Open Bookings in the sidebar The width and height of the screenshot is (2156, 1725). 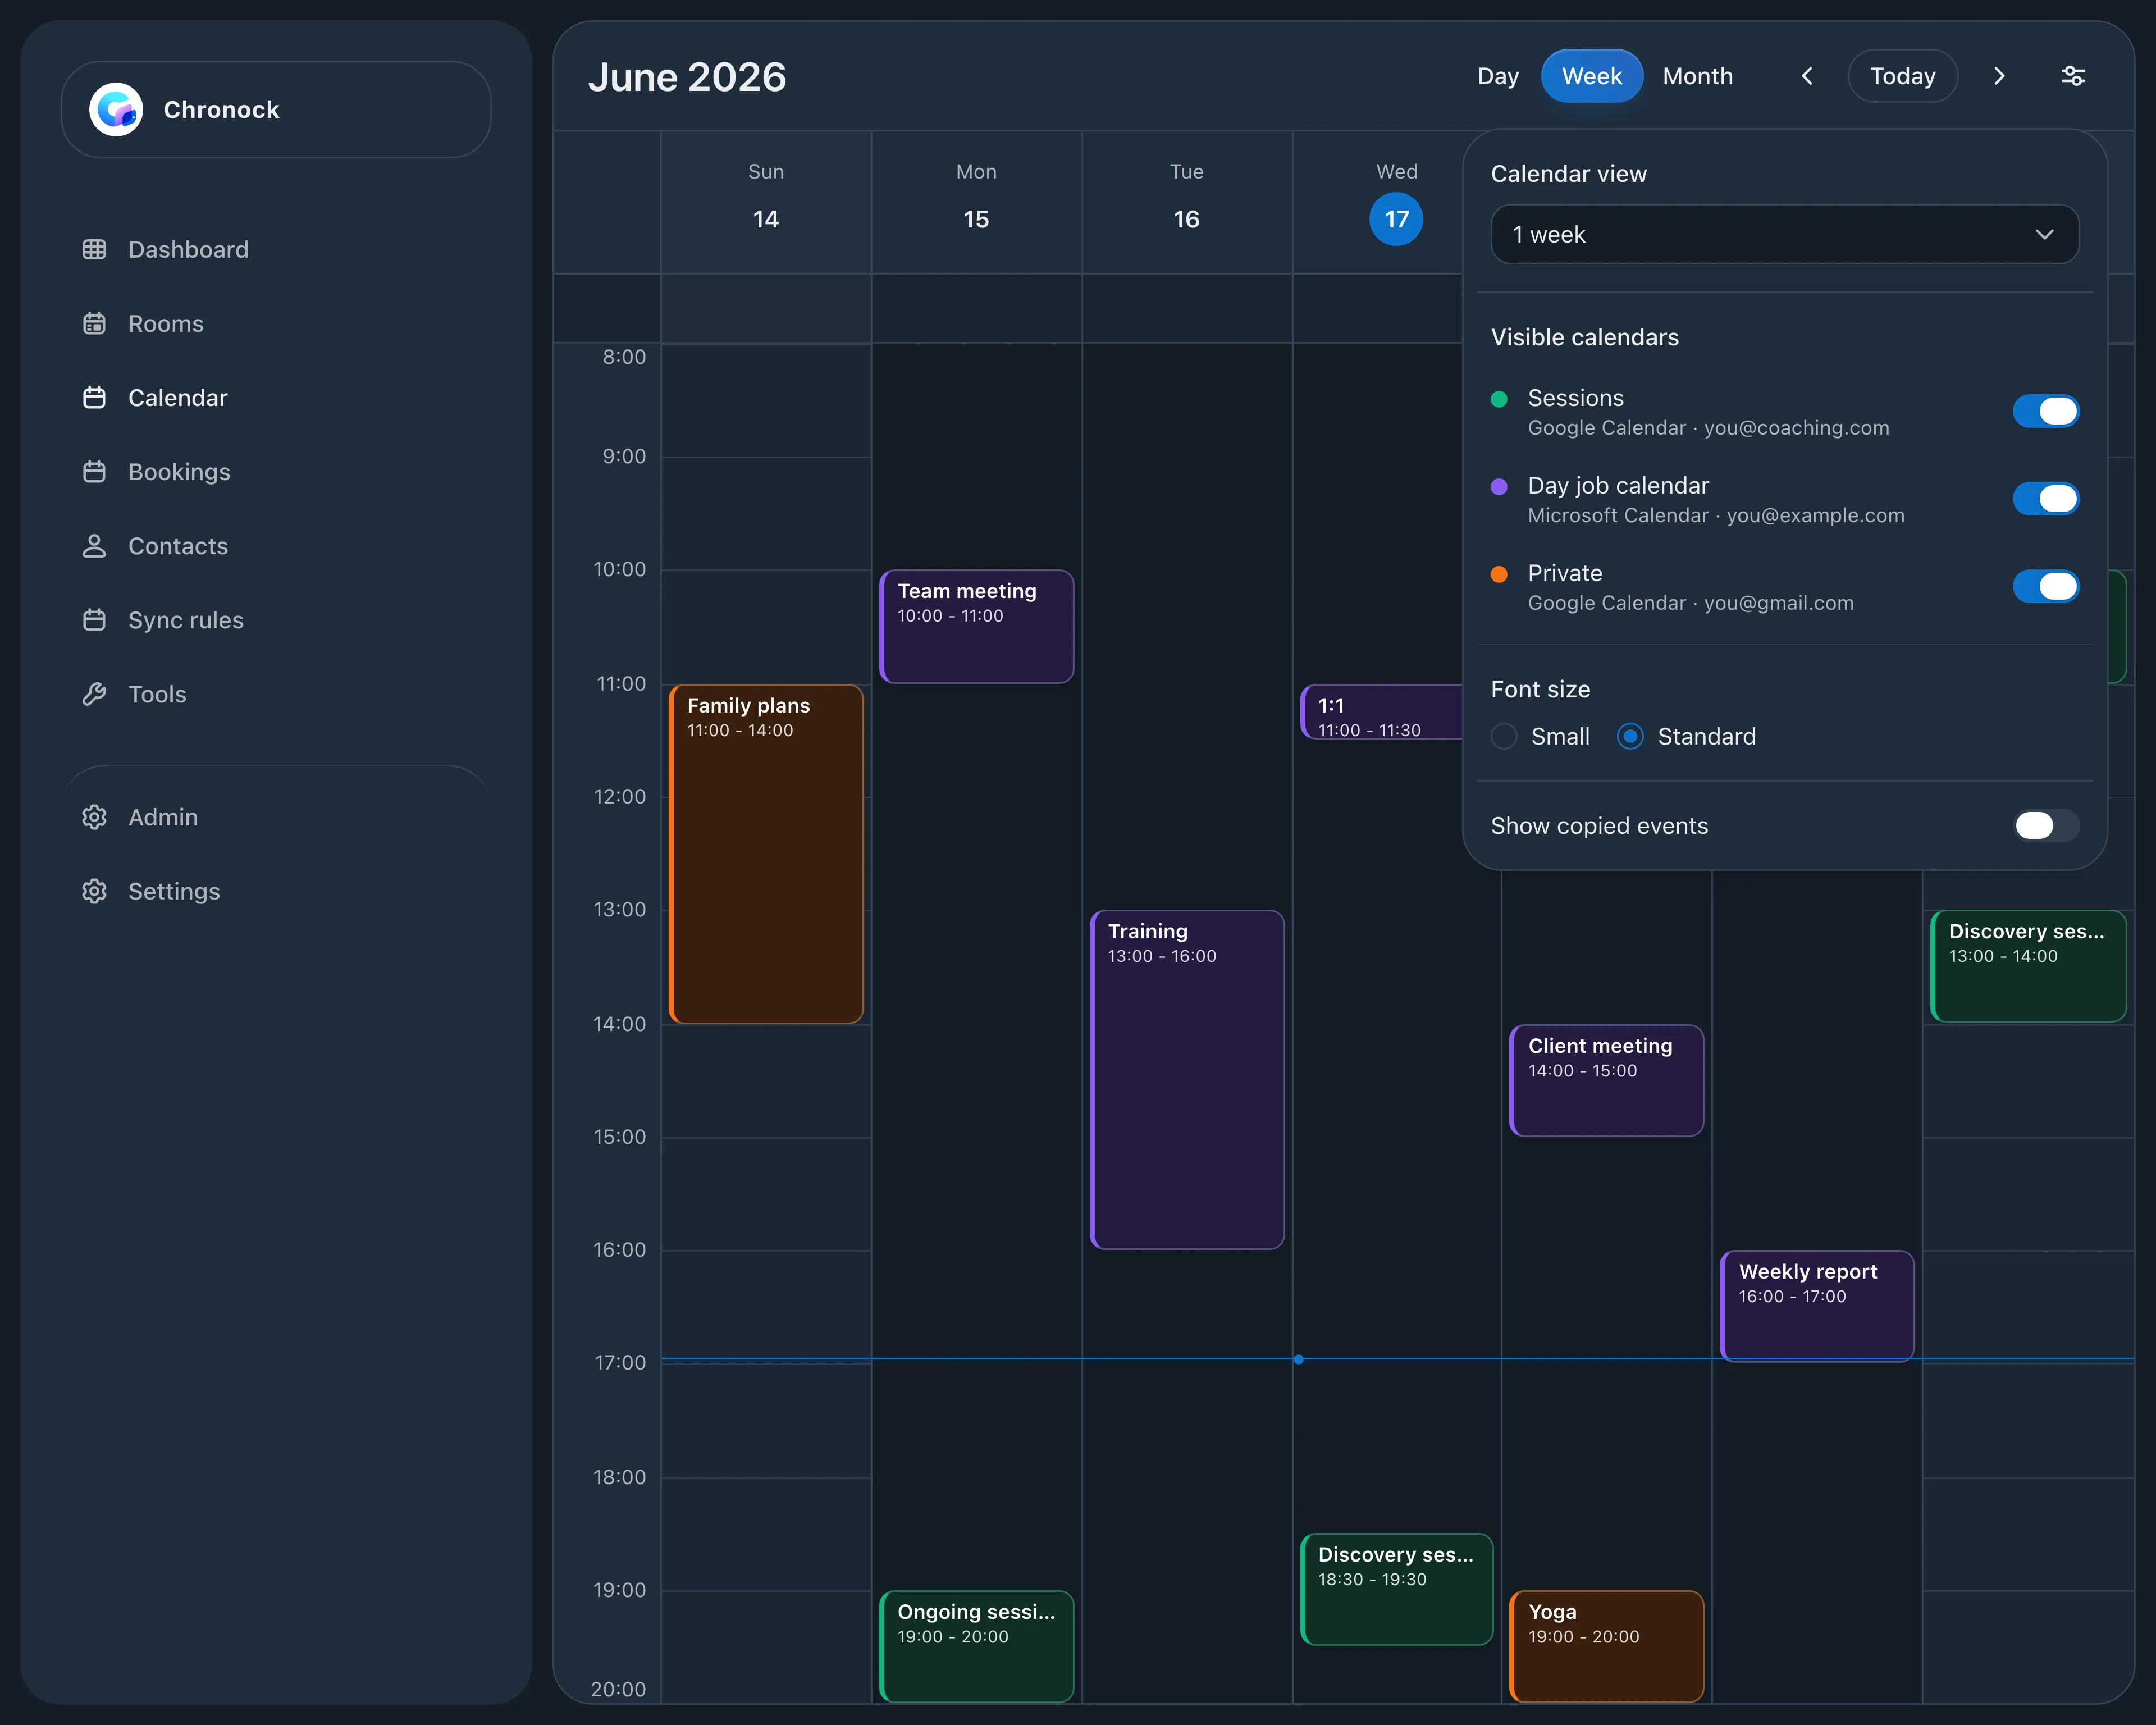[x=178, y=472]
